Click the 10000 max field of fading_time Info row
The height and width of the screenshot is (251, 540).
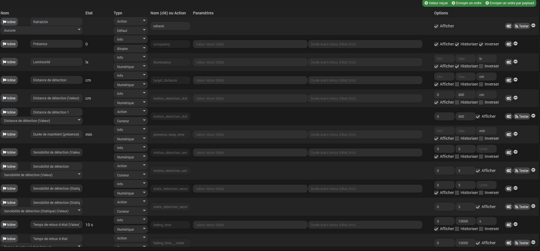(465, 221)
